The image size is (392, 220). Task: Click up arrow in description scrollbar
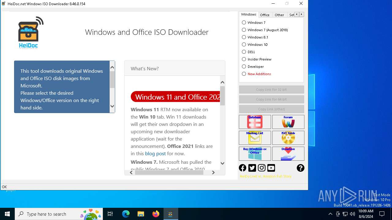click(112, 68)
